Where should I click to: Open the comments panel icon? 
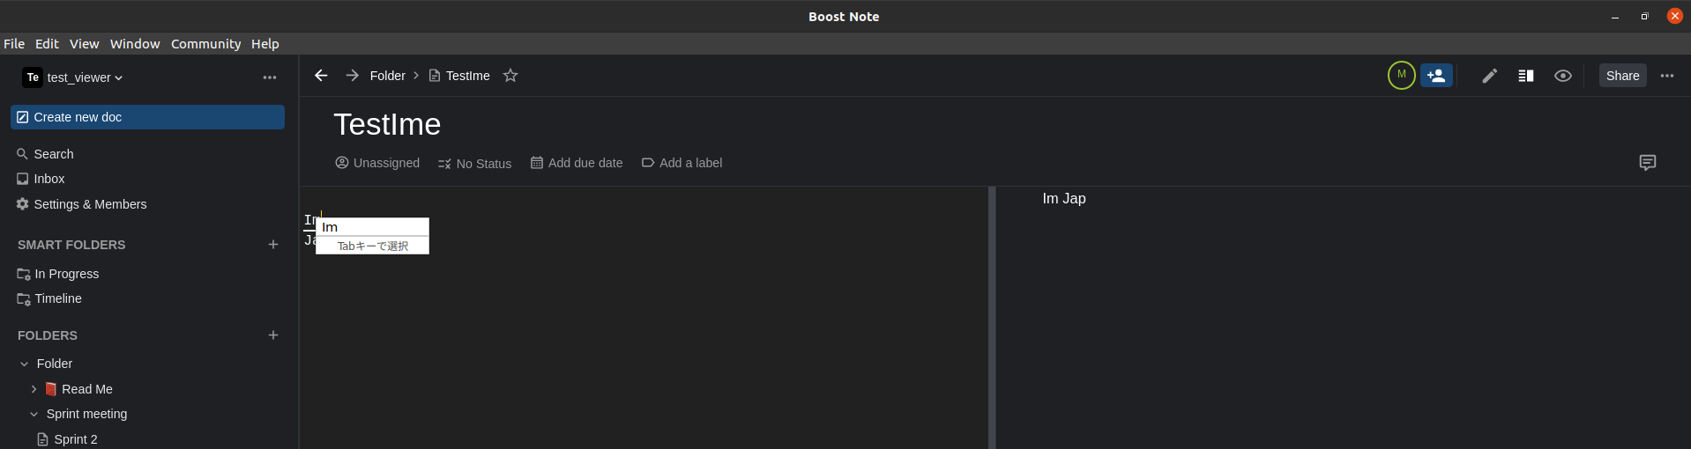coord(1648,163)
